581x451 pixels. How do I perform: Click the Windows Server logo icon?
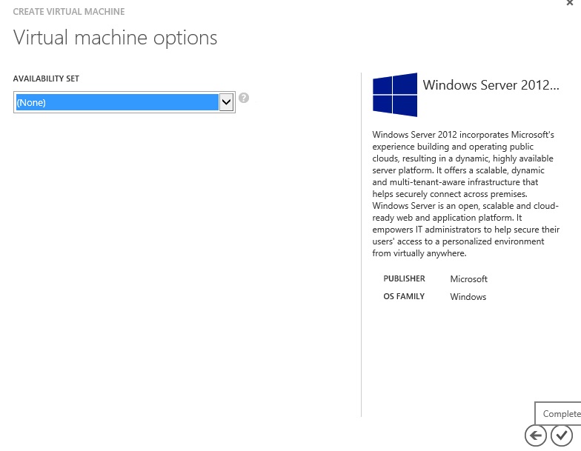point(394,95)
